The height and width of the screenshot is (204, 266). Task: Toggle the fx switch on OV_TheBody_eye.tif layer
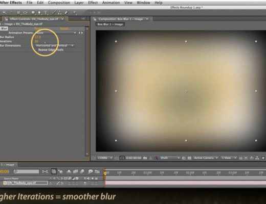click(x=62, y=183)
